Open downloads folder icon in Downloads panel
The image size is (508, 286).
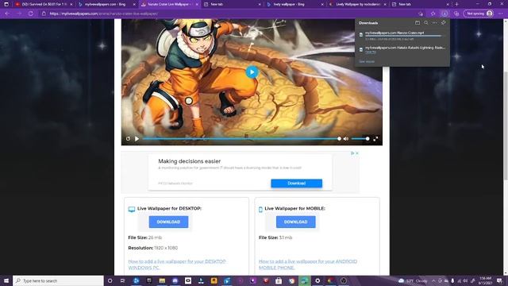(x=418, y=23)
